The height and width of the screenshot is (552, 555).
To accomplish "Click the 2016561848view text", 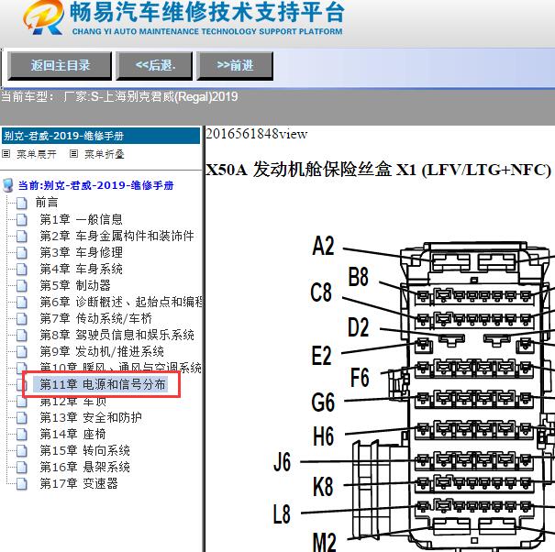I will click(x=256, y=134).
